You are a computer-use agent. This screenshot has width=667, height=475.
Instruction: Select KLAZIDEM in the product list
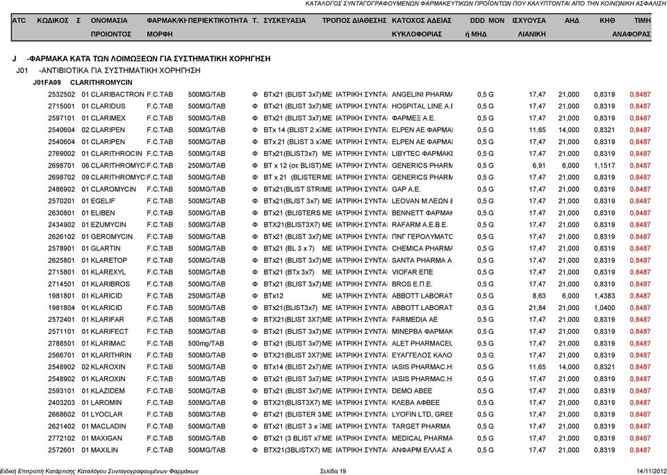tap(108, 391)
